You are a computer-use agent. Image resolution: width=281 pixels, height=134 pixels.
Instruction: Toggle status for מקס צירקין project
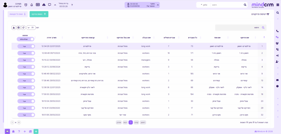26,115
